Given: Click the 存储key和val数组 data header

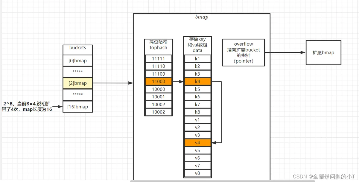Looking at the screenshot, I should [x=197, y=45].
